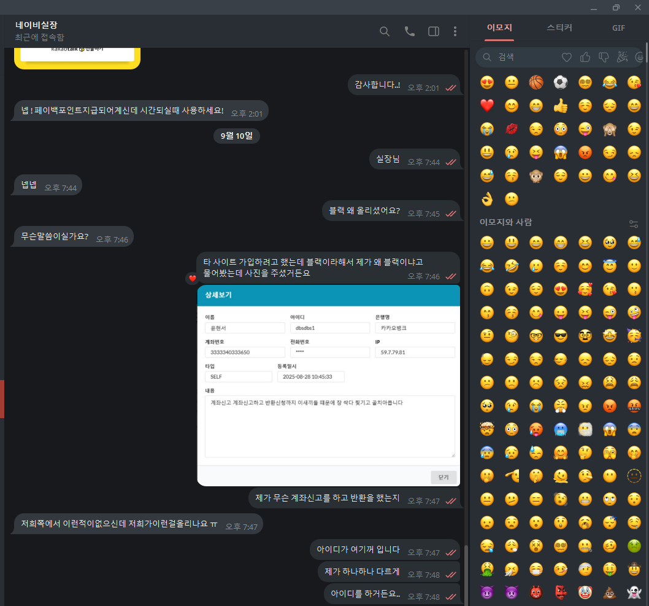Switch to the GIF tab
649x606 pixels.
pyautogui.click(x=618, y=28)
